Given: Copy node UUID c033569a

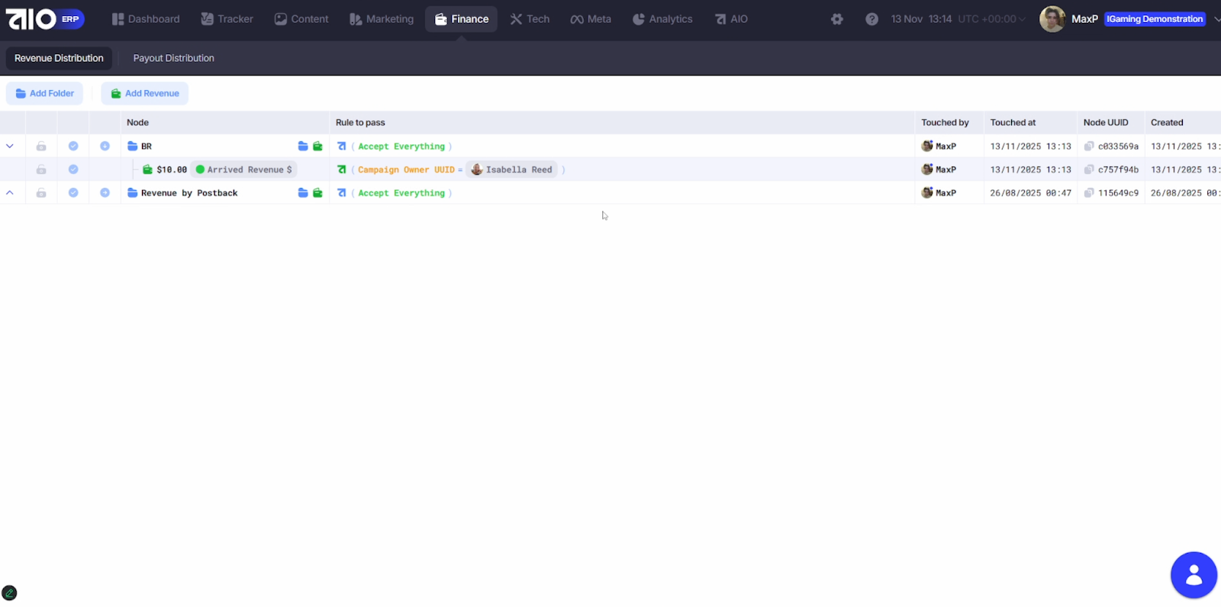Looking at the screenshot, I should (1089, 147).
